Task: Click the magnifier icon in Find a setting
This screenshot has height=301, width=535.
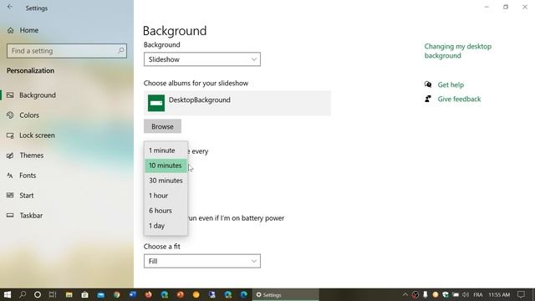Action: pos(120,50)
